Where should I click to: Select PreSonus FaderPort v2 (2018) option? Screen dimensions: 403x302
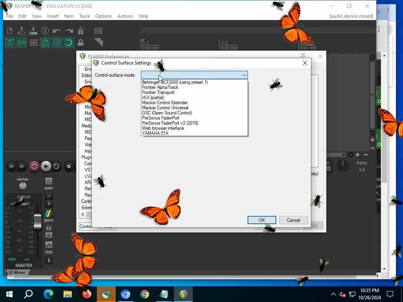194,123
